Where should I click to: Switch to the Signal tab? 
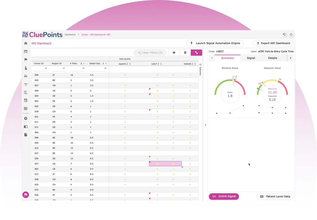click(x=251, y=58)
